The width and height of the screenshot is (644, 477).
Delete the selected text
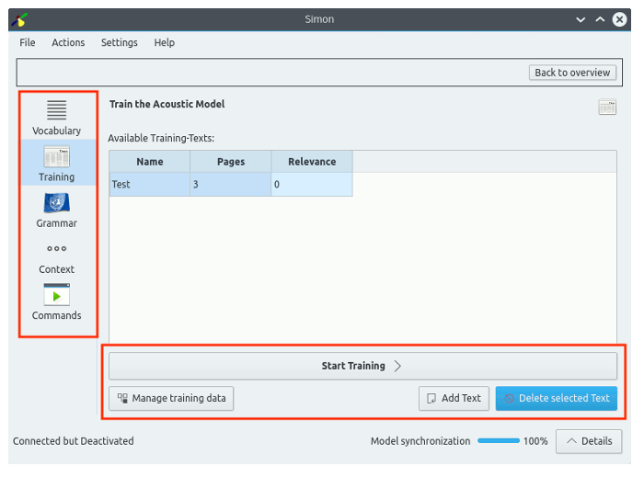(556, 398)
